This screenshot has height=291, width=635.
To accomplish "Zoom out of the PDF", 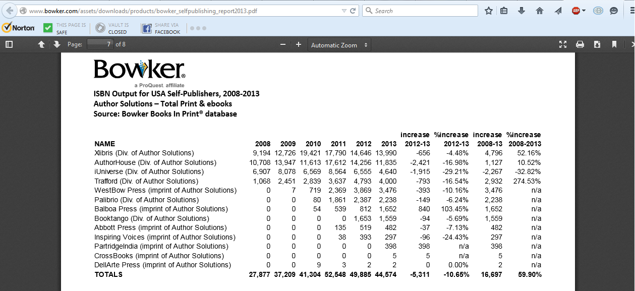I will coord(283,44).
